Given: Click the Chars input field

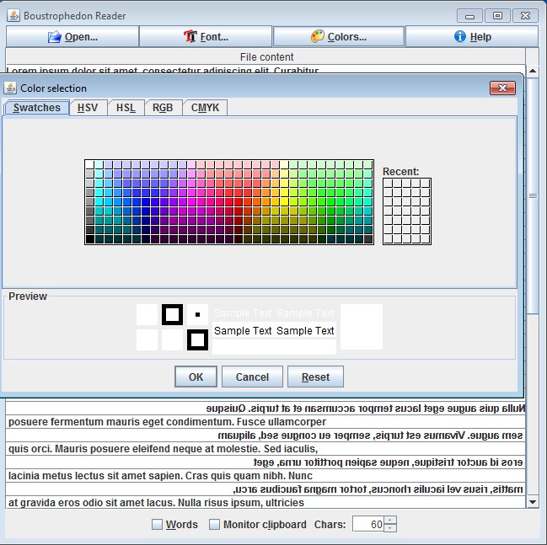Looking at the screenshot, I should [367, 525].
